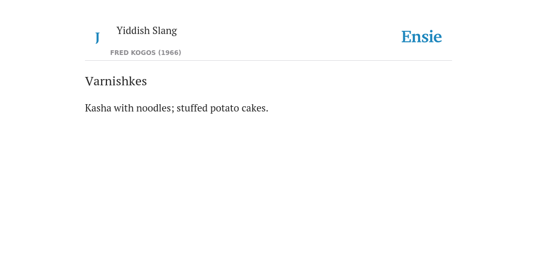Click the FRED KOGOS (1966) author label
Image resolution: width=537 pixels, height=268 pixels.
point(146,53)
